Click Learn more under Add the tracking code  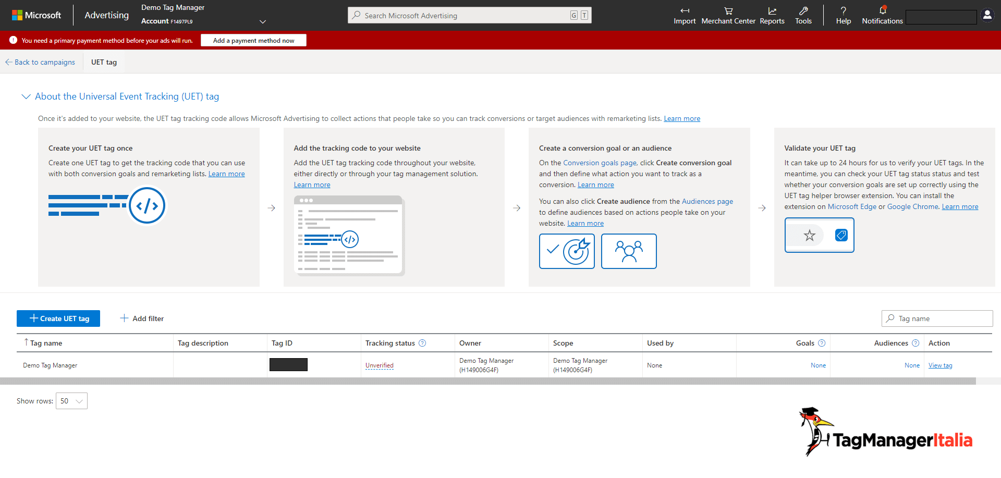tap(312, 185)
